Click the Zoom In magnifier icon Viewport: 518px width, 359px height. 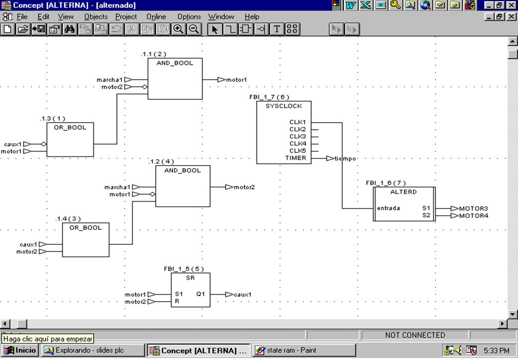tap(178, 29)
